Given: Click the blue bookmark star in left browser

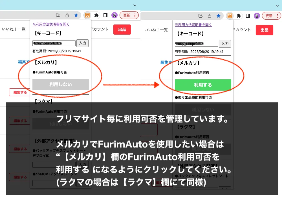Looking at the screenshot, I should (76, 15).
